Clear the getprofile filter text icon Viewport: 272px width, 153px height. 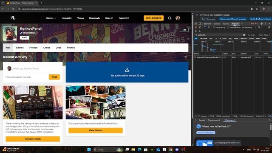pyautogui.click(x=244, y=35)
